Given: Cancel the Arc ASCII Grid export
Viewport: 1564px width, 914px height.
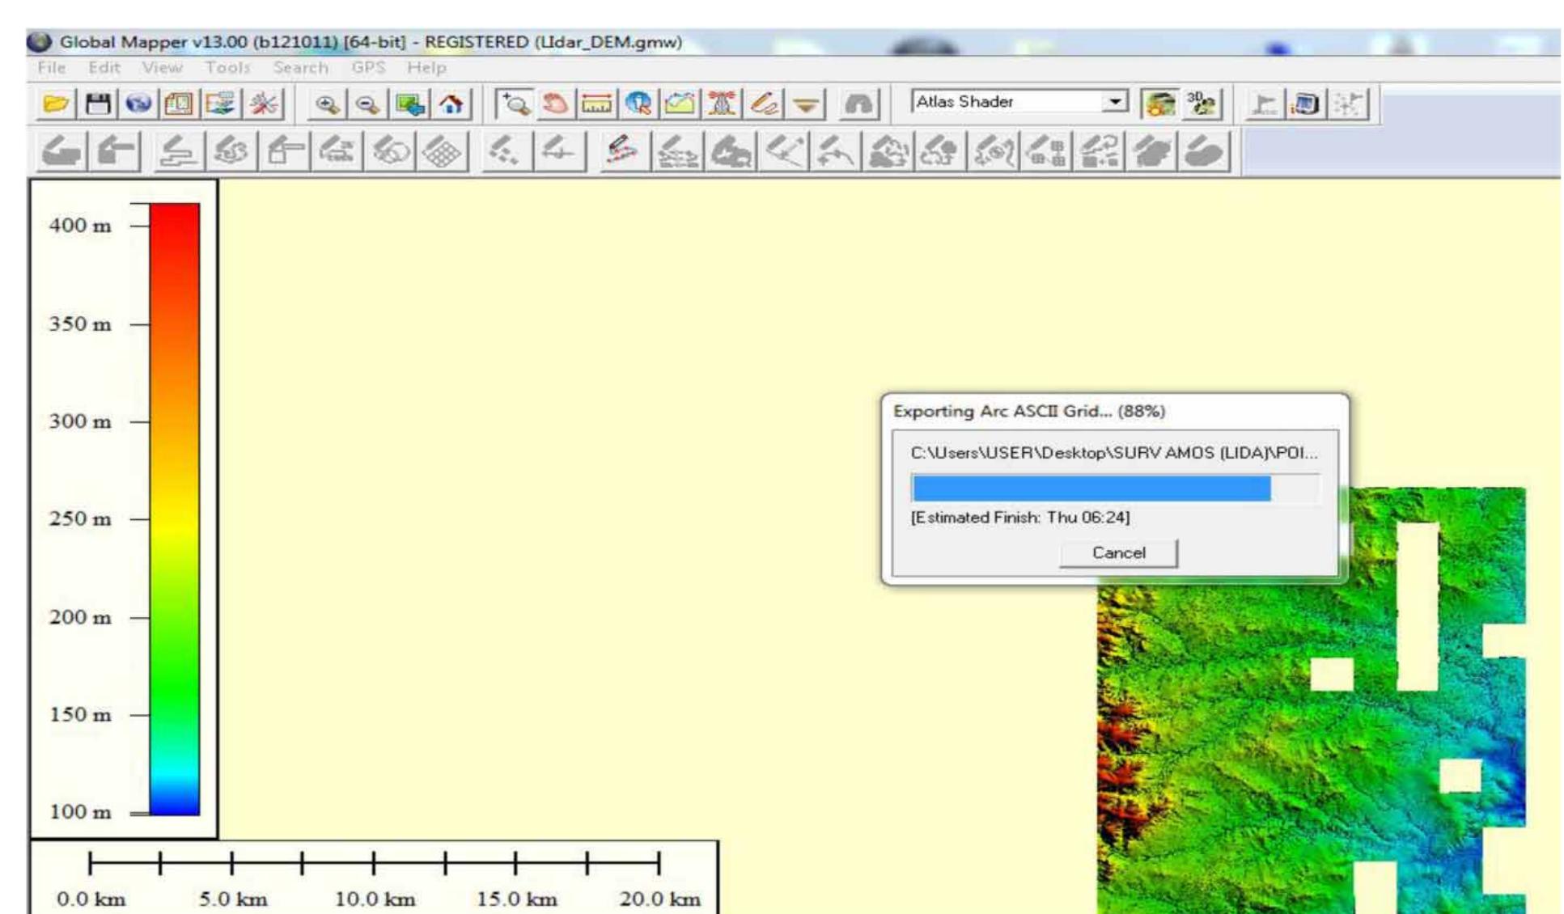Looking at the screenshot, I should [1118, 552].
